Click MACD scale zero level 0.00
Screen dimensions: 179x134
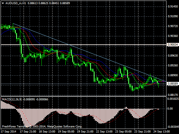tap(170, 109)
